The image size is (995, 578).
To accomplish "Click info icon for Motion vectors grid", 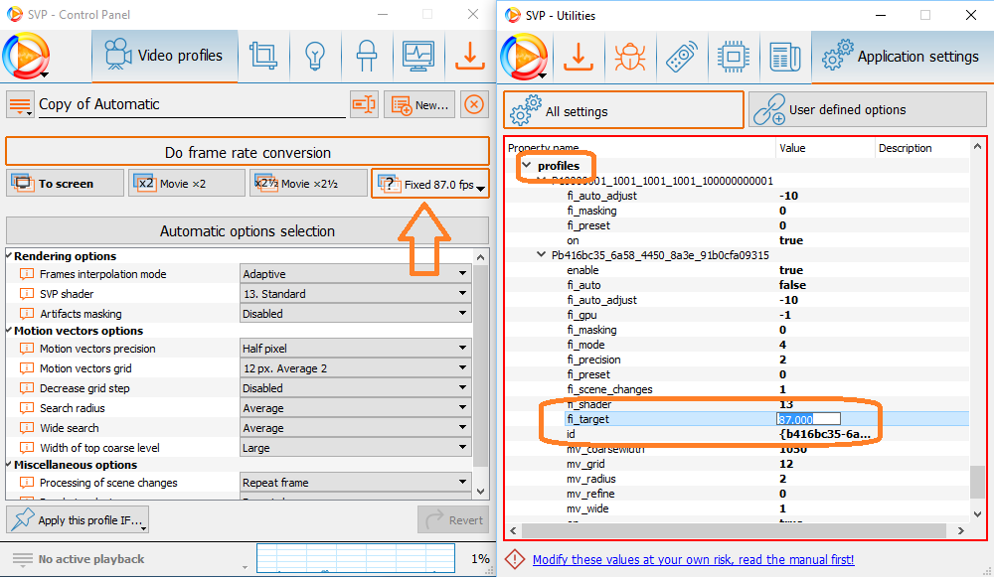I will click(27, 368).
